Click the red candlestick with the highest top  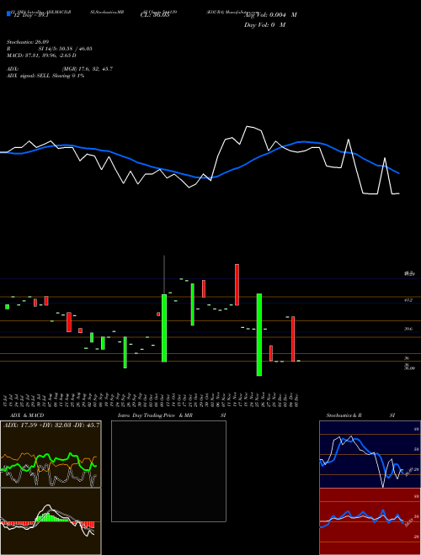click(x=237, y=284)
